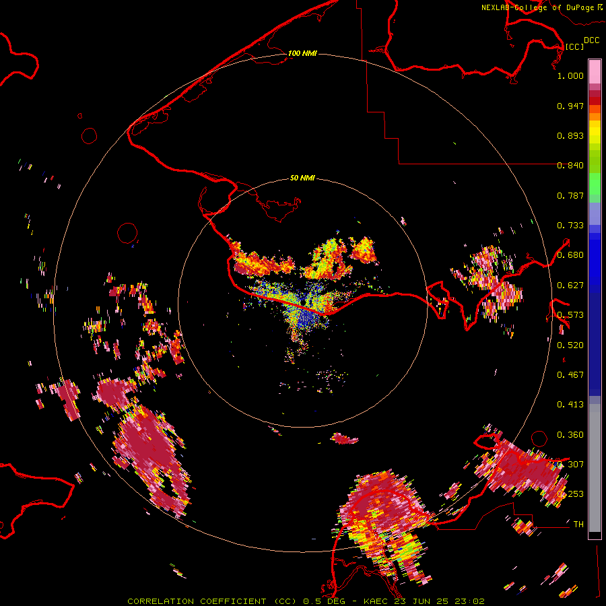This screenshot has width=606, height=606.
Task: Pick the light pink swatch atop the color bar
Action: 595,71
